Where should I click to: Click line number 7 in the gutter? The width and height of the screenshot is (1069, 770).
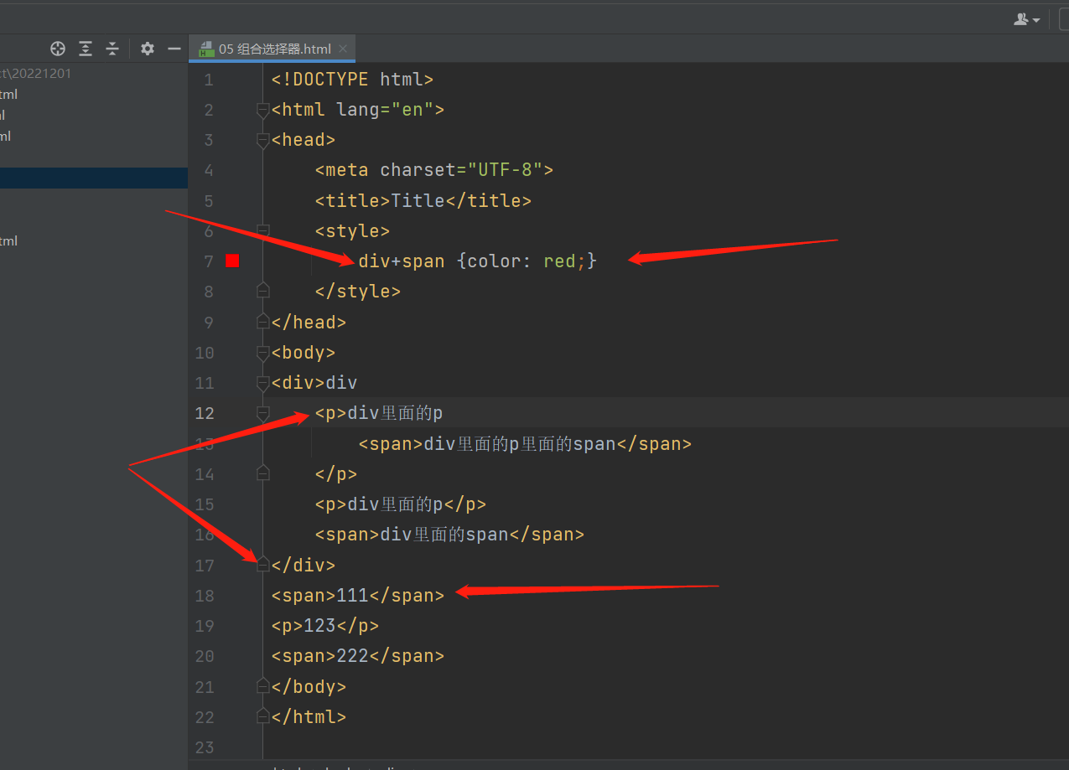pos(209,261)
